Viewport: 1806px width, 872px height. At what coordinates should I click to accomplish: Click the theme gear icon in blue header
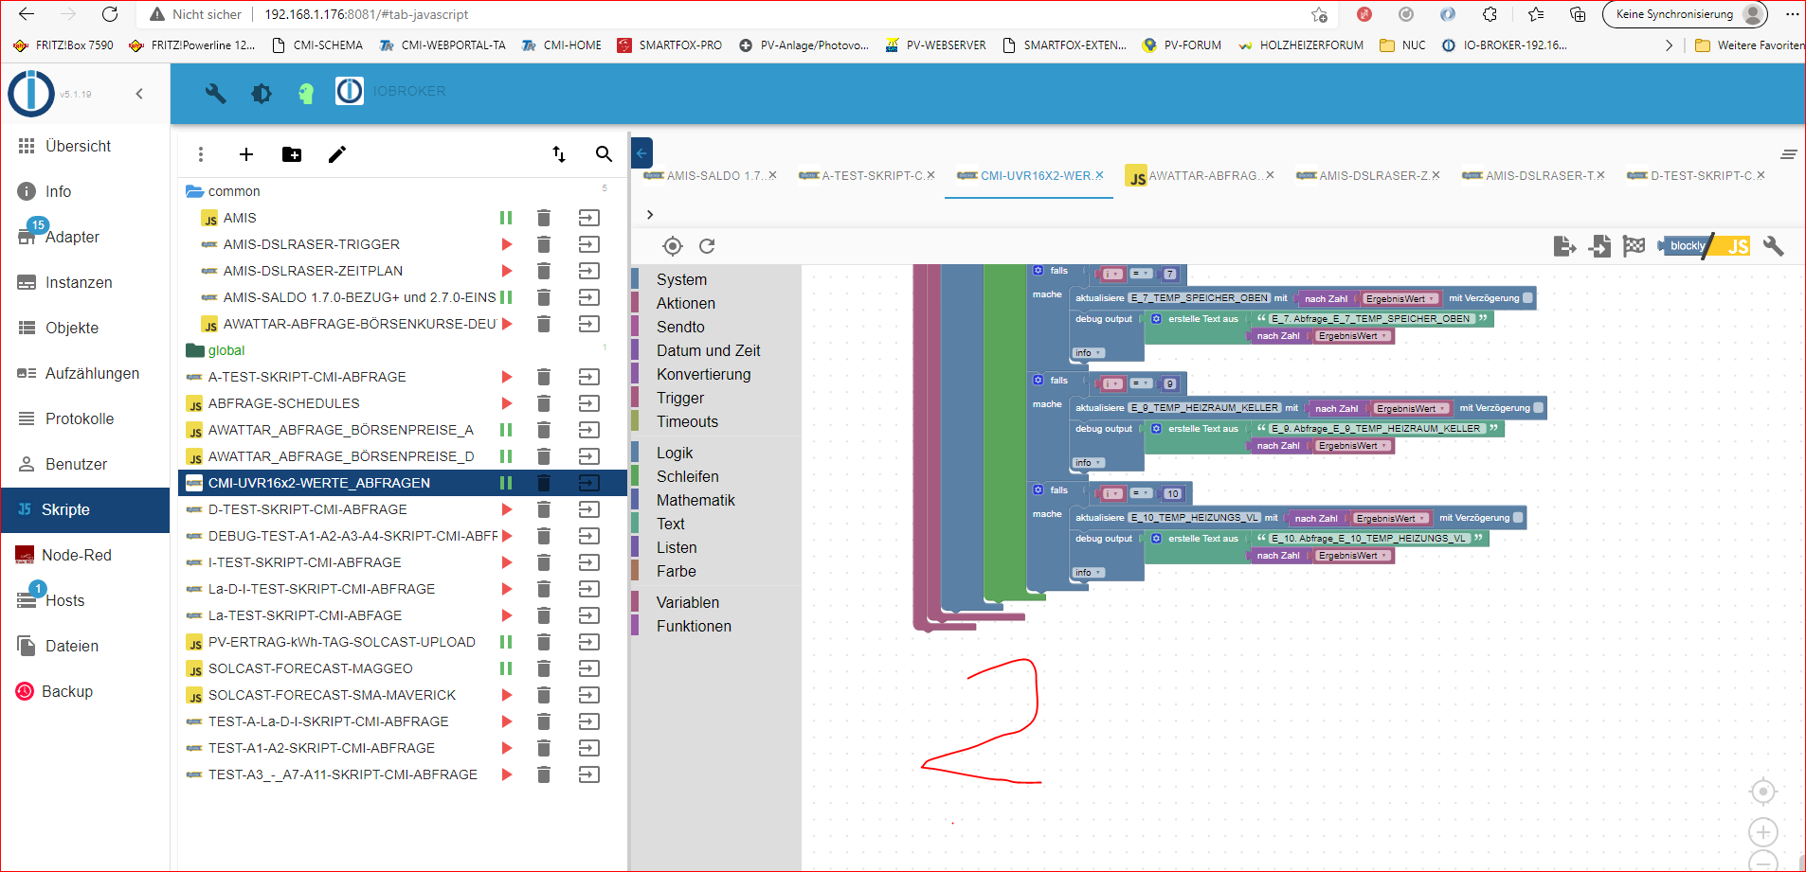tap(261, 93)
